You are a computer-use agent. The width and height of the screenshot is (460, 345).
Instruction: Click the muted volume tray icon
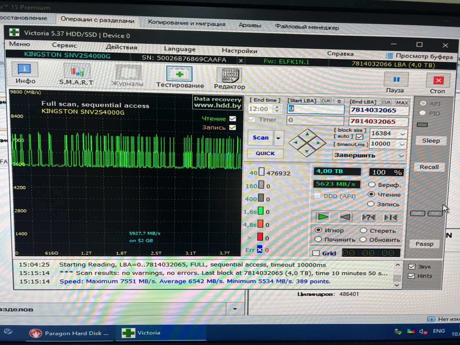423,331
